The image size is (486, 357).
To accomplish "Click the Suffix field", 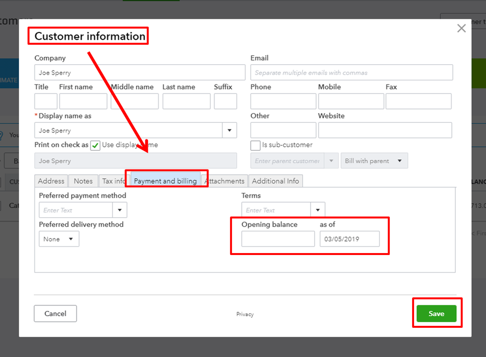I will click(x=225, y=101).
